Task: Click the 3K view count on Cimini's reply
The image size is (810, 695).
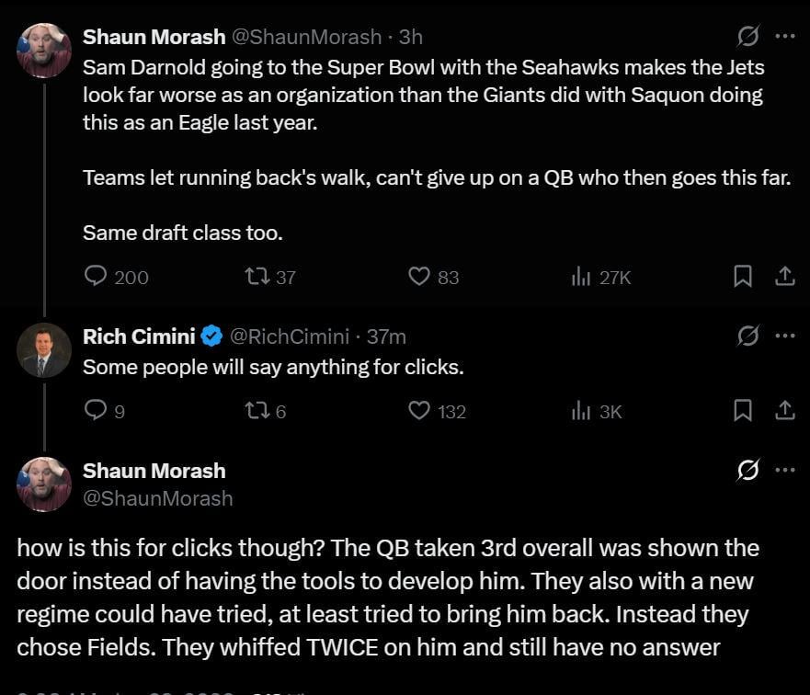Action: [595, 412]
